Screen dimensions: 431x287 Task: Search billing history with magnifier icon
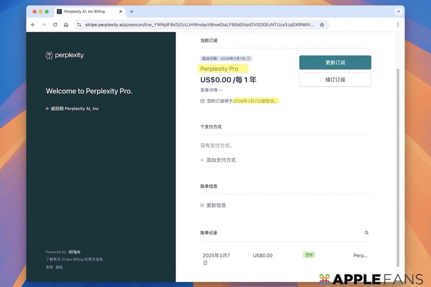click(367, 233)
